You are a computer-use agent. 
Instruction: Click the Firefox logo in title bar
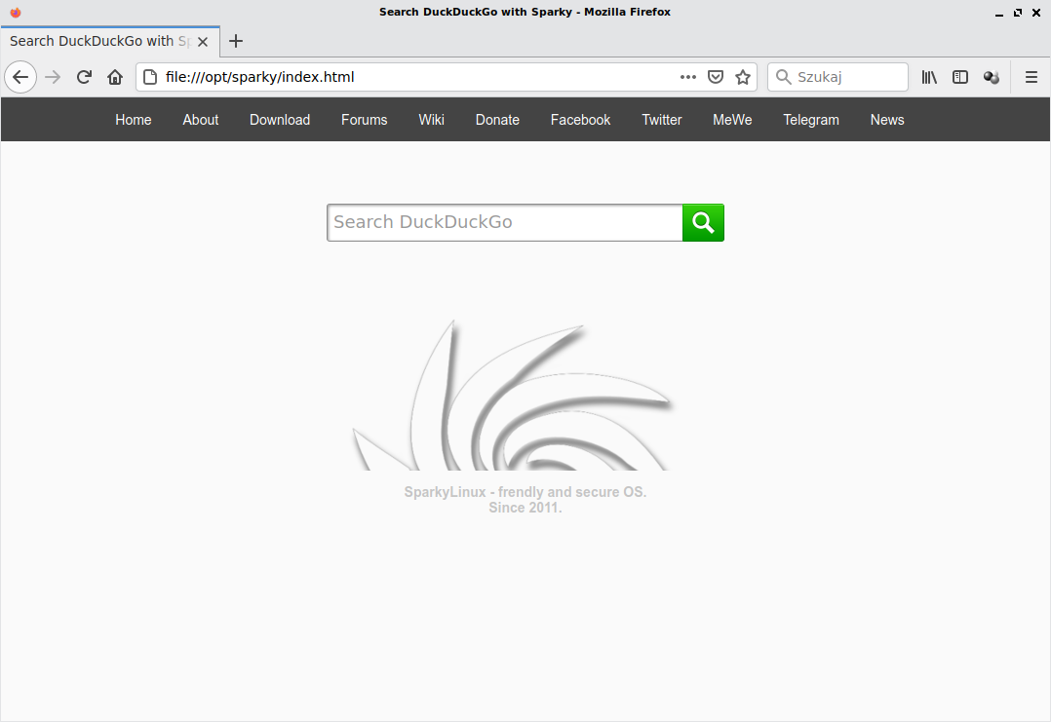click(16, 12)
